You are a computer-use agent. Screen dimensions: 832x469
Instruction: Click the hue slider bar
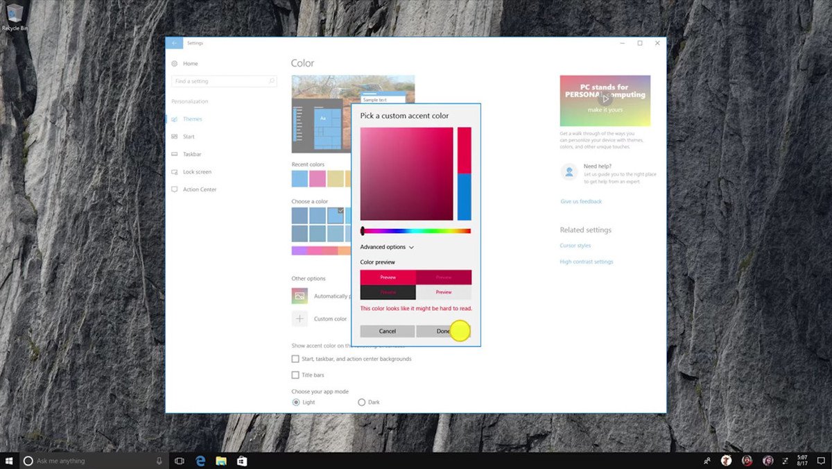pyautogui.click(x=416, y=231)
